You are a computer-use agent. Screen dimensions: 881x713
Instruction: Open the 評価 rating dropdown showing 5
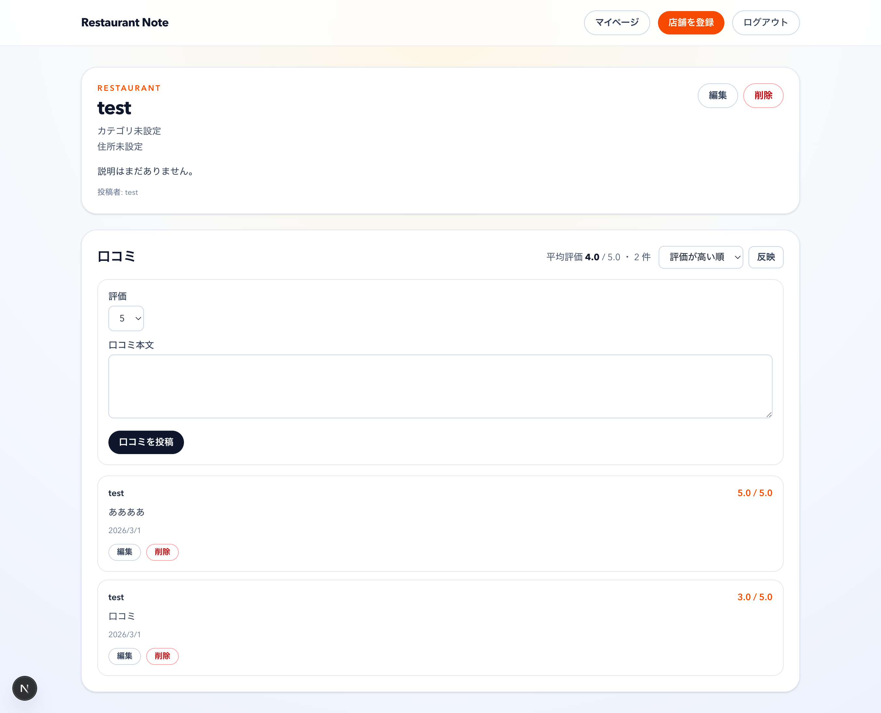126,318
